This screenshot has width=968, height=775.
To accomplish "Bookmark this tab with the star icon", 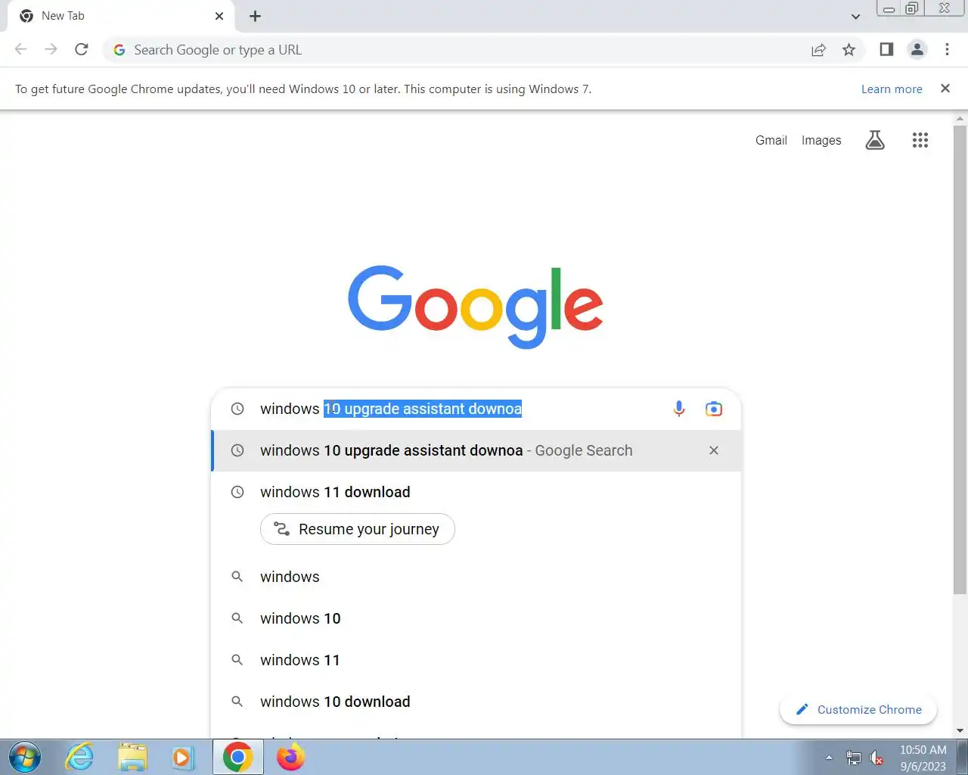I will [849, 50].
